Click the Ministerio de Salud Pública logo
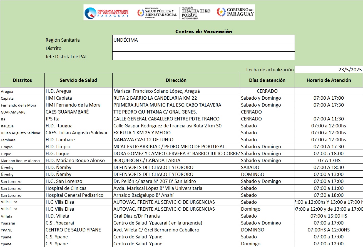Viewport: 363px width, 247px height. 157,13
